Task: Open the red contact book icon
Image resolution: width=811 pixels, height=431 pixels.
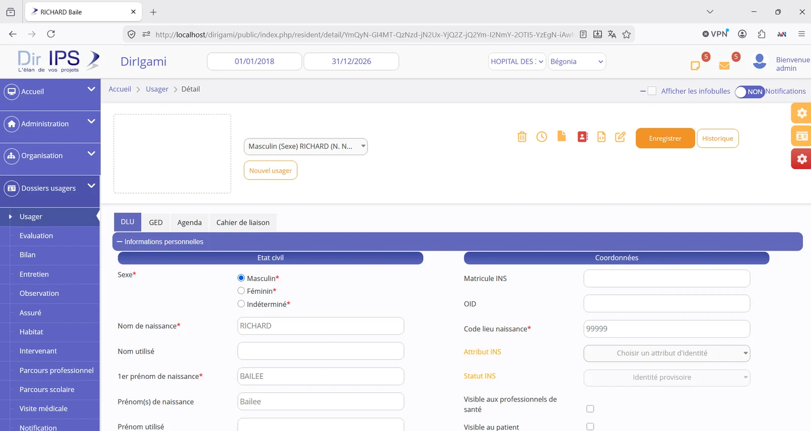Action: click(582, 137)
